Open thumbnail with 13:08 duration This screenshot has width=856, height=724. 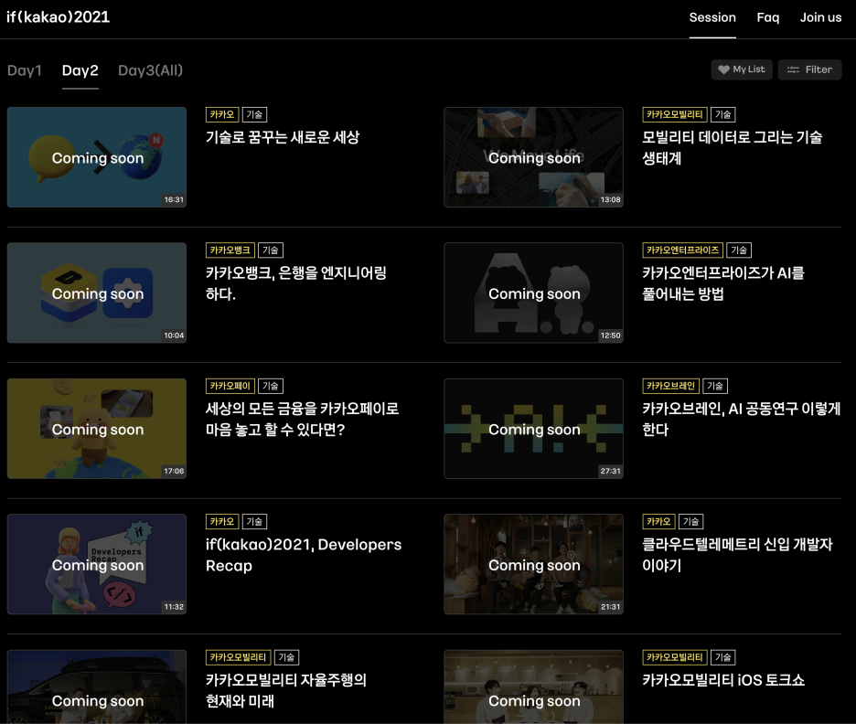533,157
